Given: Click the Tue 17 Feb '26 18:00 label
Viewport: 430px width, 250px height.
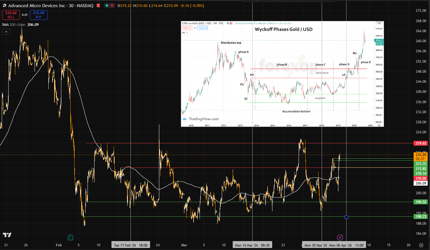Looking at the screenshot, I should click(131, 246).
